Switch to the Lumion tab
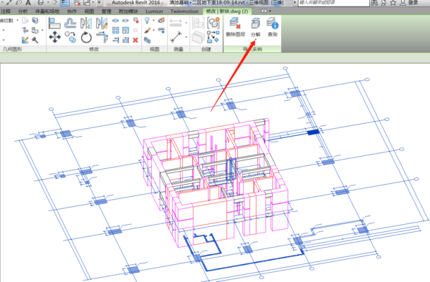This screenshot has width=430, height=282. pyautogui.click(x=154, y=11)
